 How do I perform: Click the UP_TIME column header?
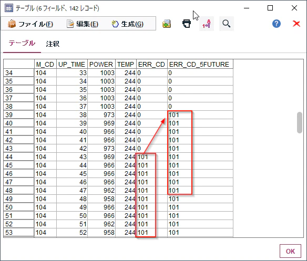click(x=72, y=64)
